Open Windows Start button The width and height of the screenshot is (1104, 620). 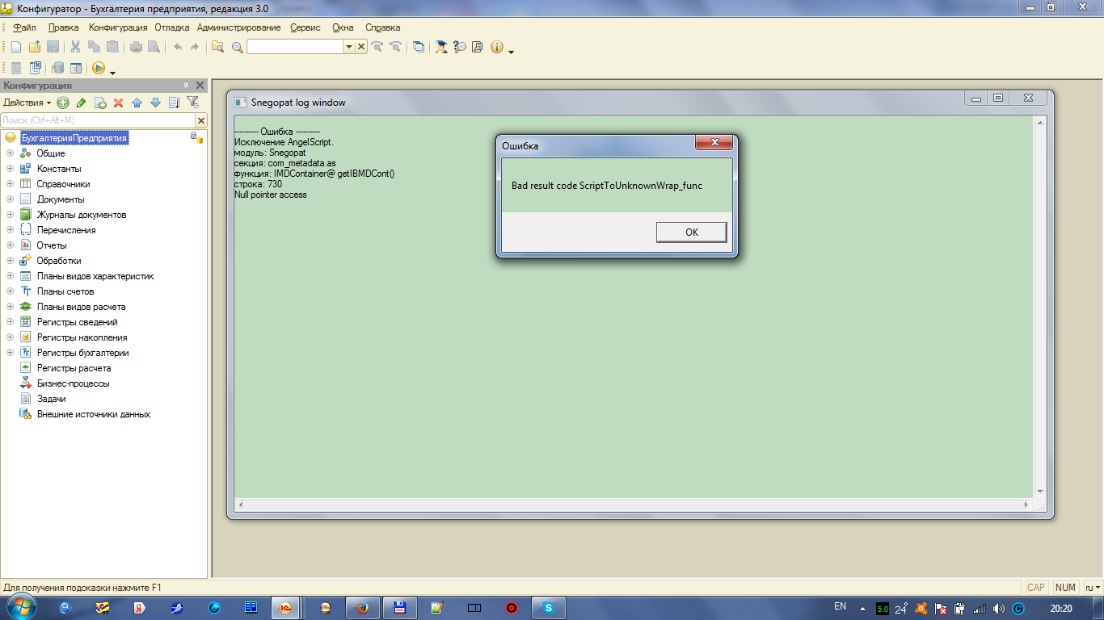22,607
